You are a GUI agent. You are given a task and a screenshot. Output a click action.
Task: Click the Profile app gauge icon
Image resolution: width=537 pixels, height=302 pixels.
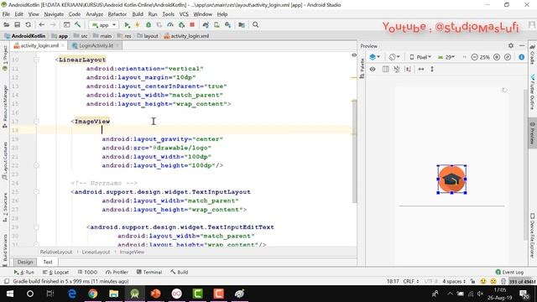pyautogui.click(x=170, y=24)
